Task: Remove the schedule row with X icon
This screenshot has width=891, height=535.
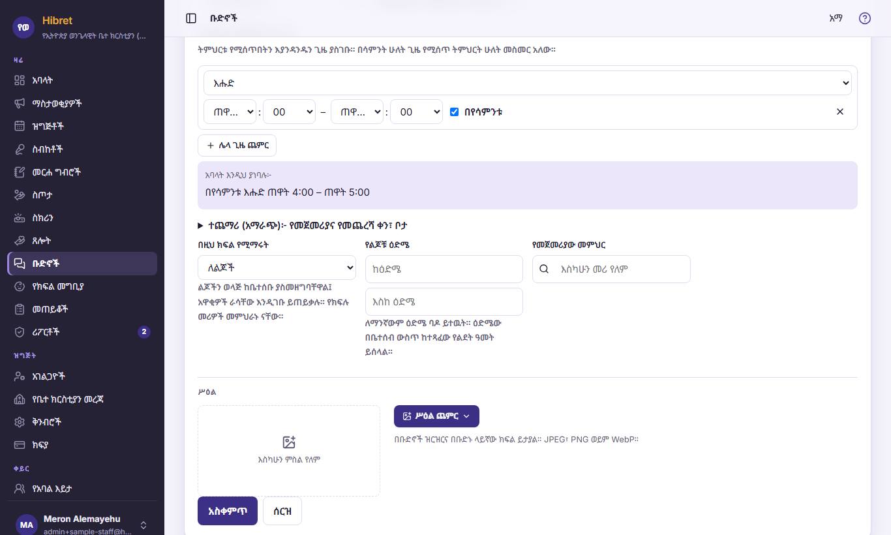Action: (x=840, y=112)
